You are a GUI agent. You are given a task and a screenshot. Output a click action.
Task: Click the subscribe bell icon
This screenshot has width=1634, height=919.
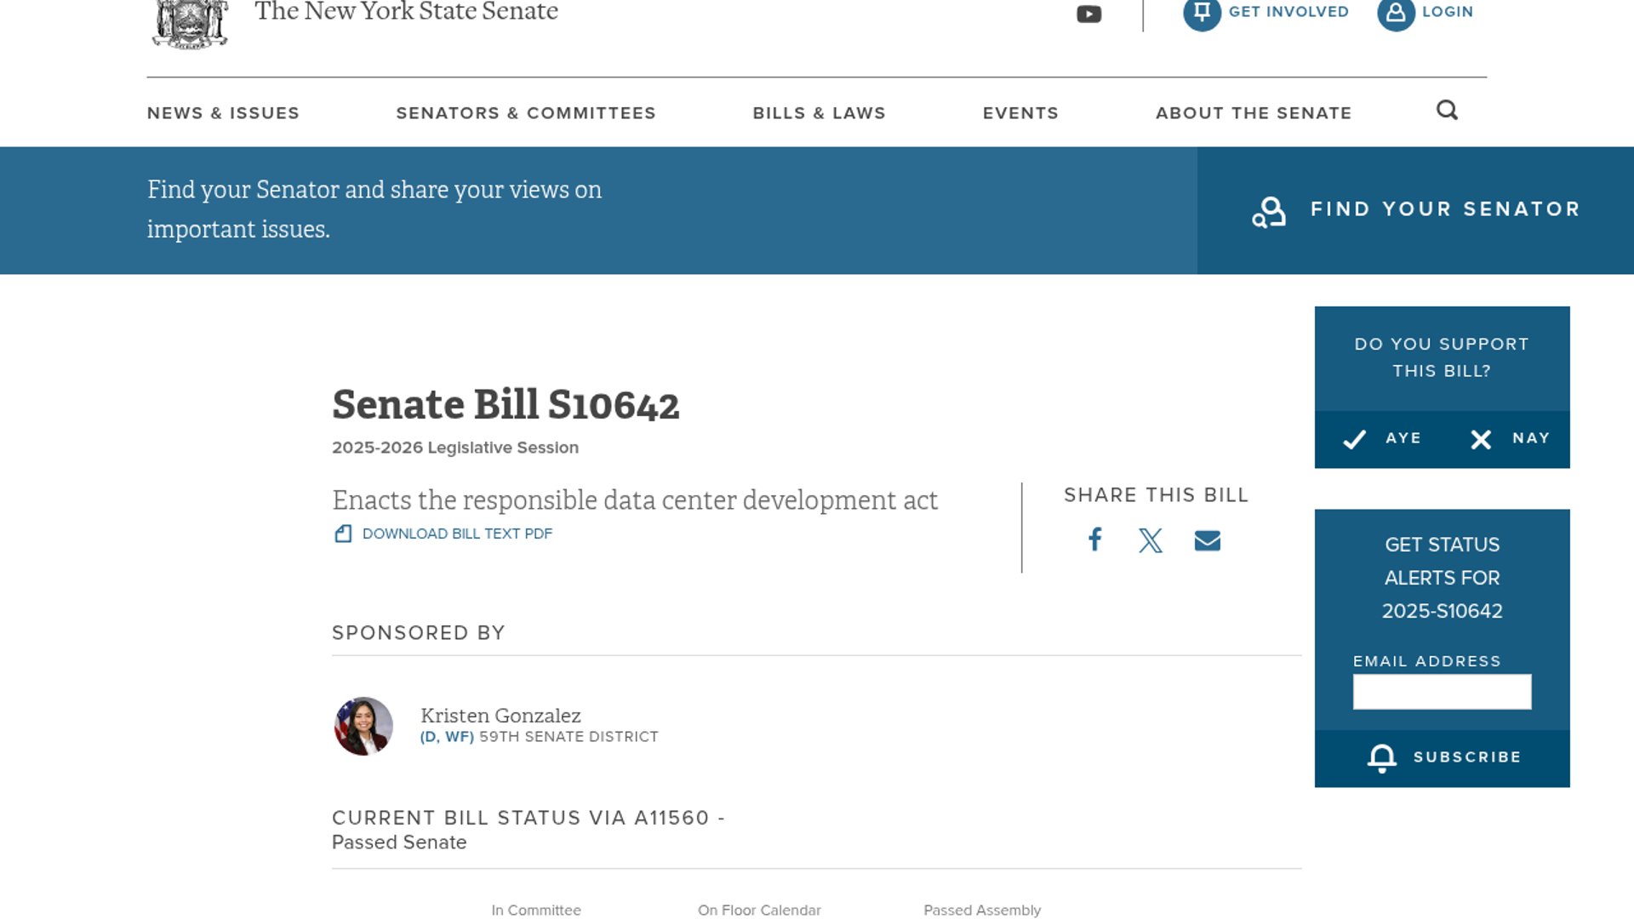point(1381,758)
